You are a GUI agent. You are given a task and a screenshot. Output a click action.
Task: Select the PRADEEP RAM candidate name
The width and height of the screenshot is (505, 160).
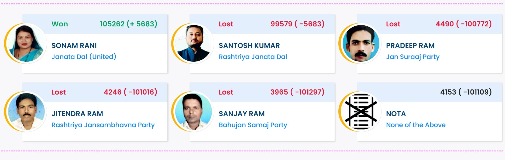(410, 46)
